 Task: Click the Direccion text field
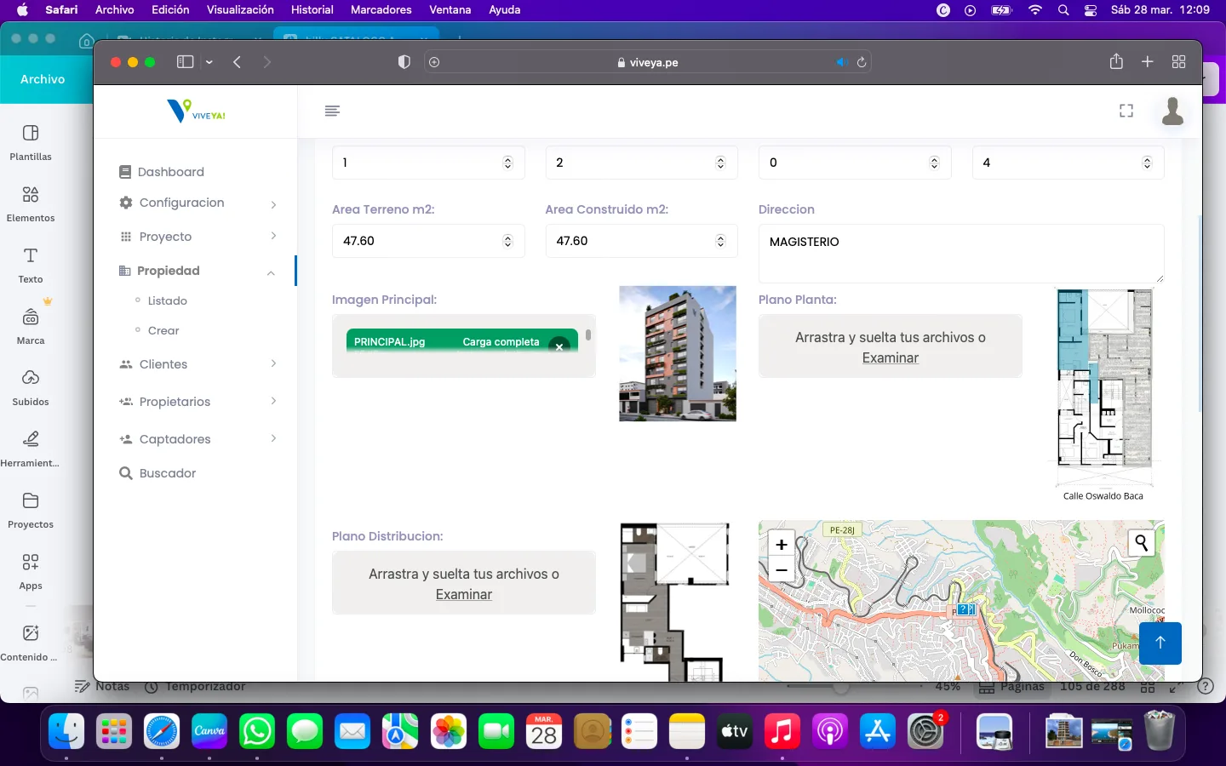tap(960, 253)
